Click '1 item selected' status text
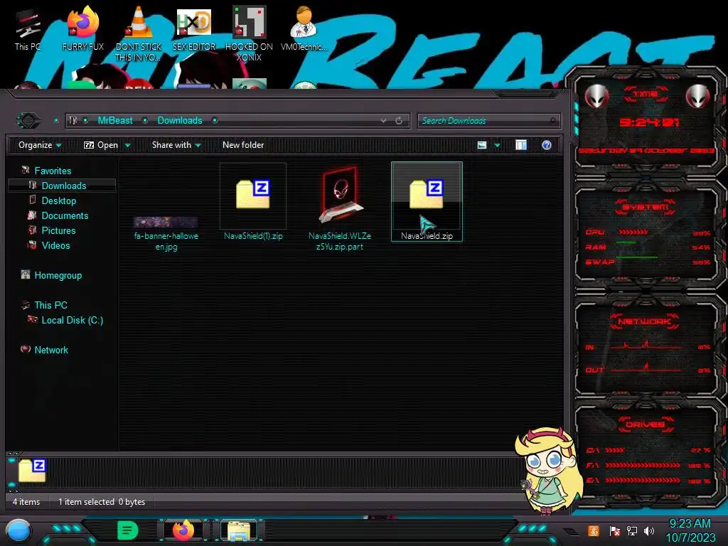Viewport: 728px width, 546px height. (86, 502)
